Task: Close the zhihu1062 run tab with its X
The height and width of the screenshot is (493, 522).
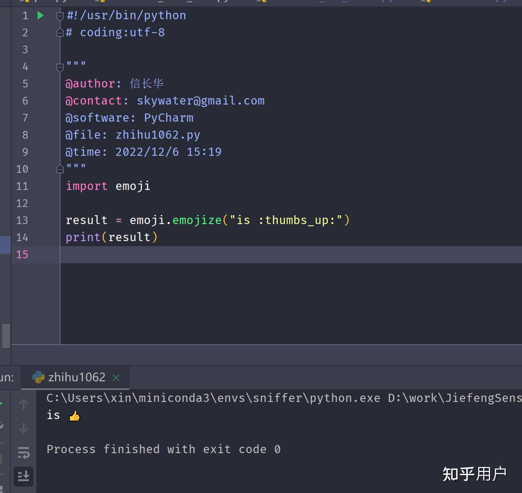Action: [x=116, y=378]
